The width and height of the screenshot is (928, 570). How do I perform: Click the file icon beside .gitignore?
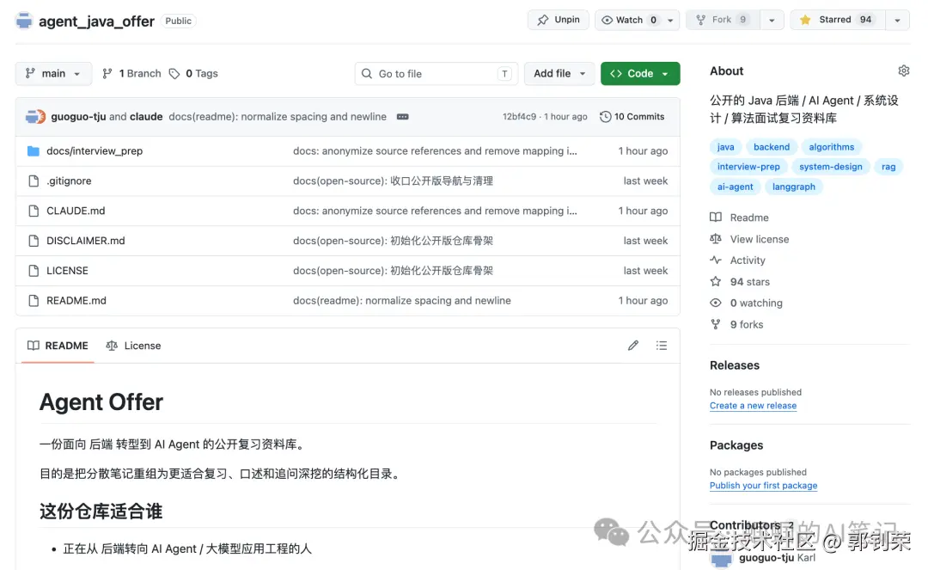click(x=34, y=181)
